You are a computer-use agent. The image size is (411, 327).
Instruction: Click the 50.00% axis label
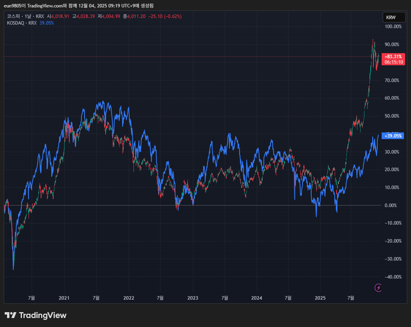coord(392,116)
